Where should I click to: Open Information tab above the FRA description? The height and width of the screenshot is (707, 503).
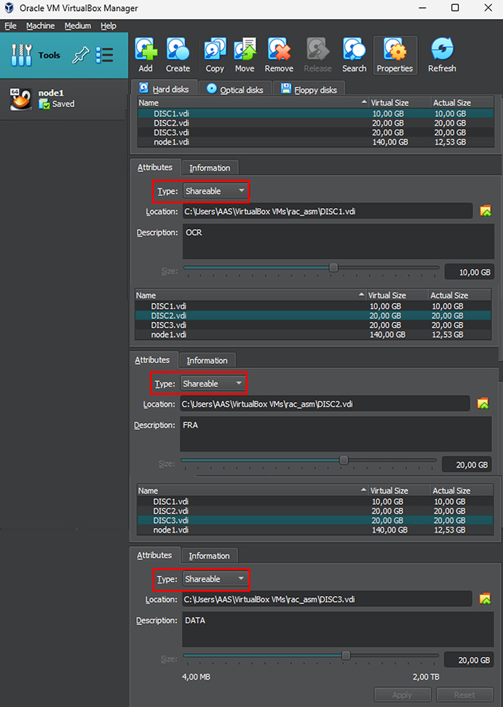[x=207, y=360]
